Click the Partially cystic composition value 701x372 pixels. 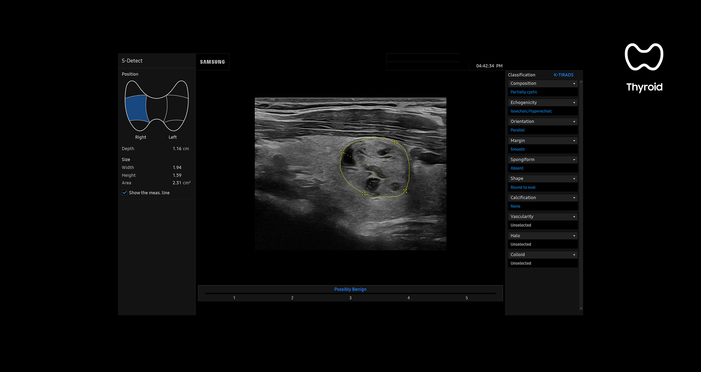[524, 92]
